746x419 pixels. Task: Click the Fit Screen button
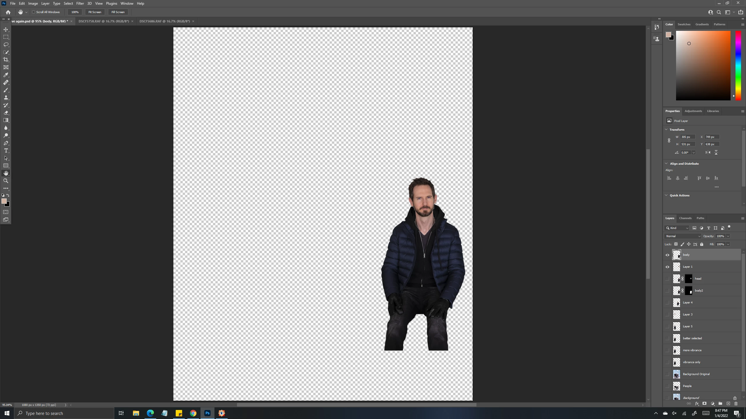pyautogui.click(x=95, y=12)
